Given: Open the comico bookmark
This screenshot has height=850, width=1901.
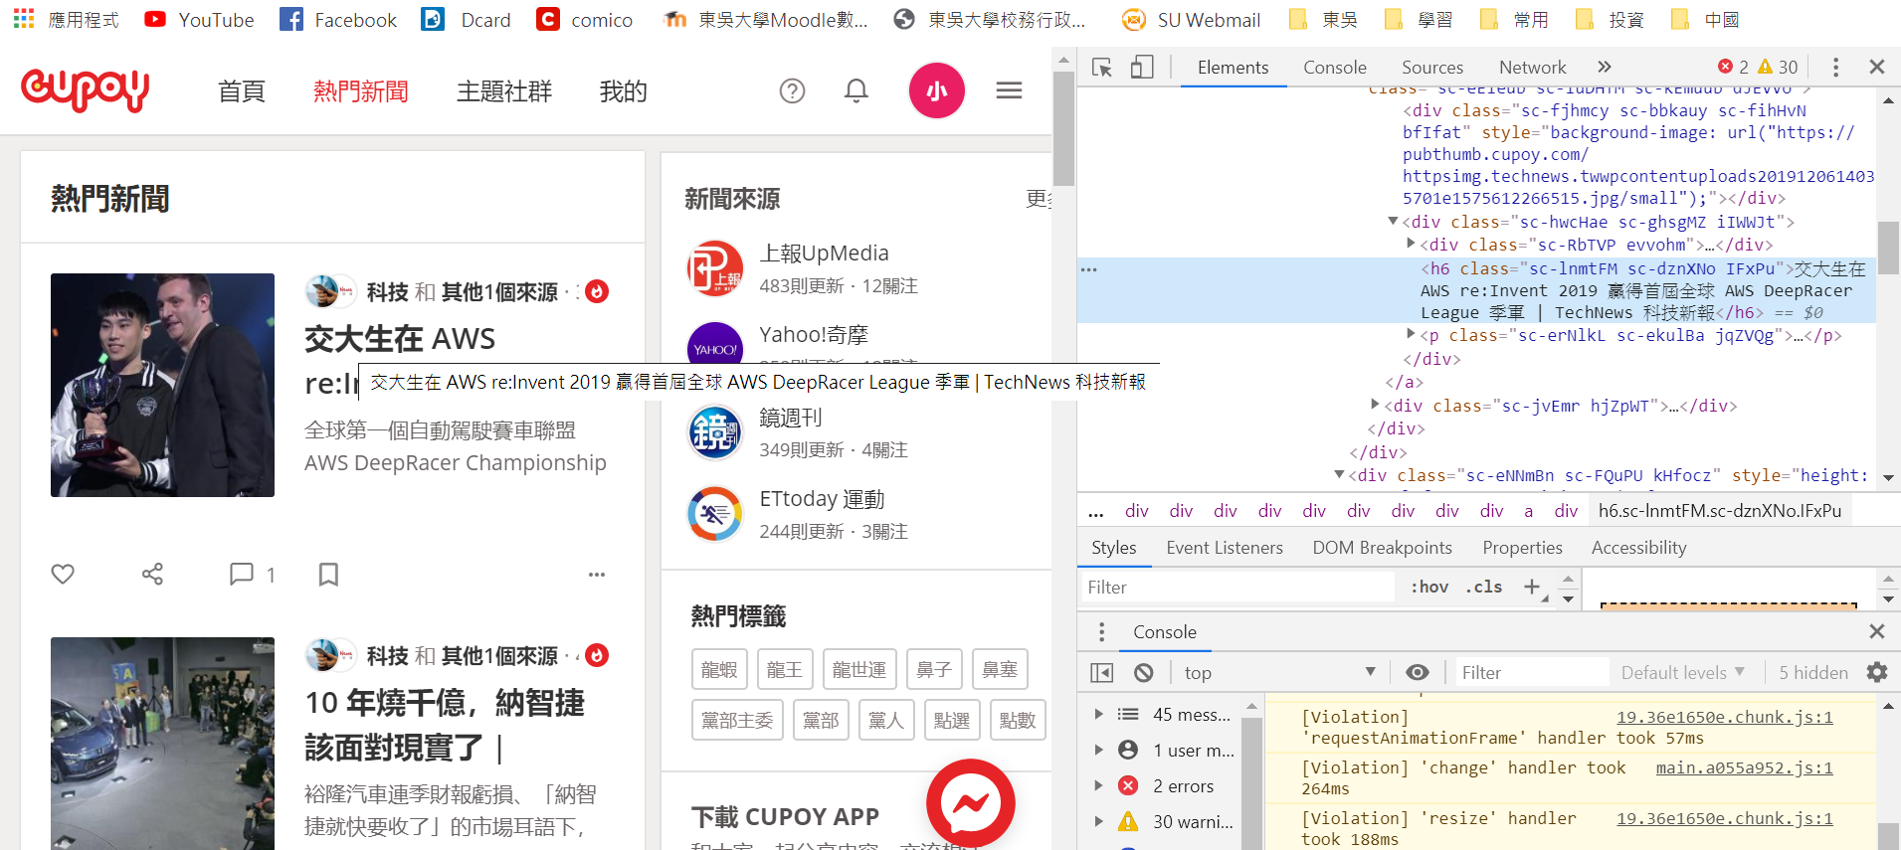Looking at the screenshot, I should pos(584,20).
